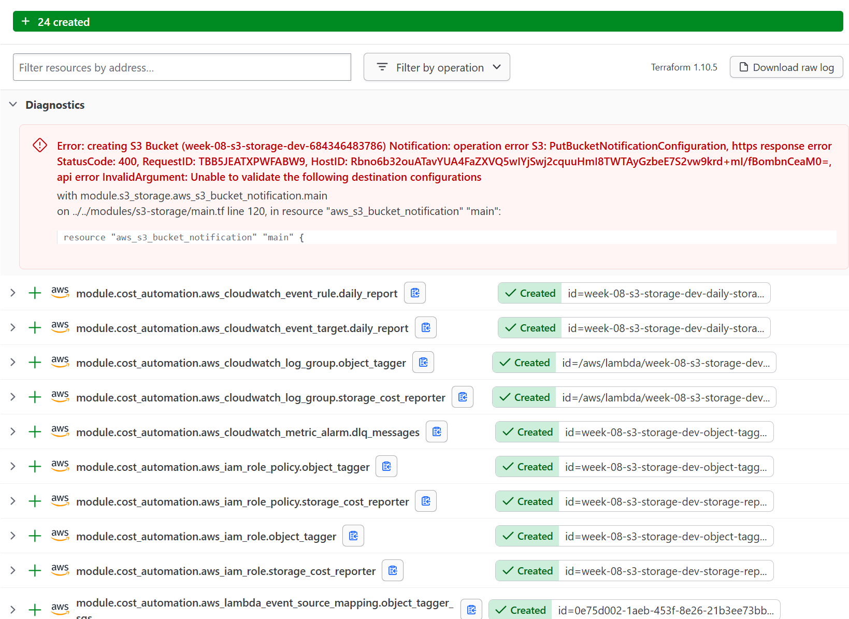Viewport: 849px width, 619px height.
Task: Download the raw log
Action: tap(786, 67)
